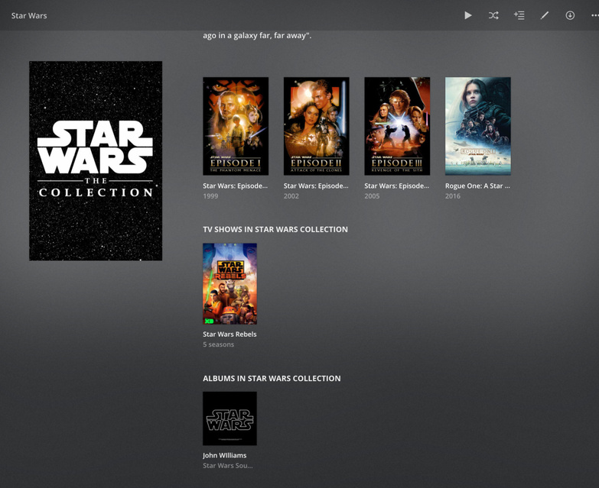Viewport: 599px width, 488px height.
Task: Open the Episode I Phantom Menace poster
Action: point(236,126)
